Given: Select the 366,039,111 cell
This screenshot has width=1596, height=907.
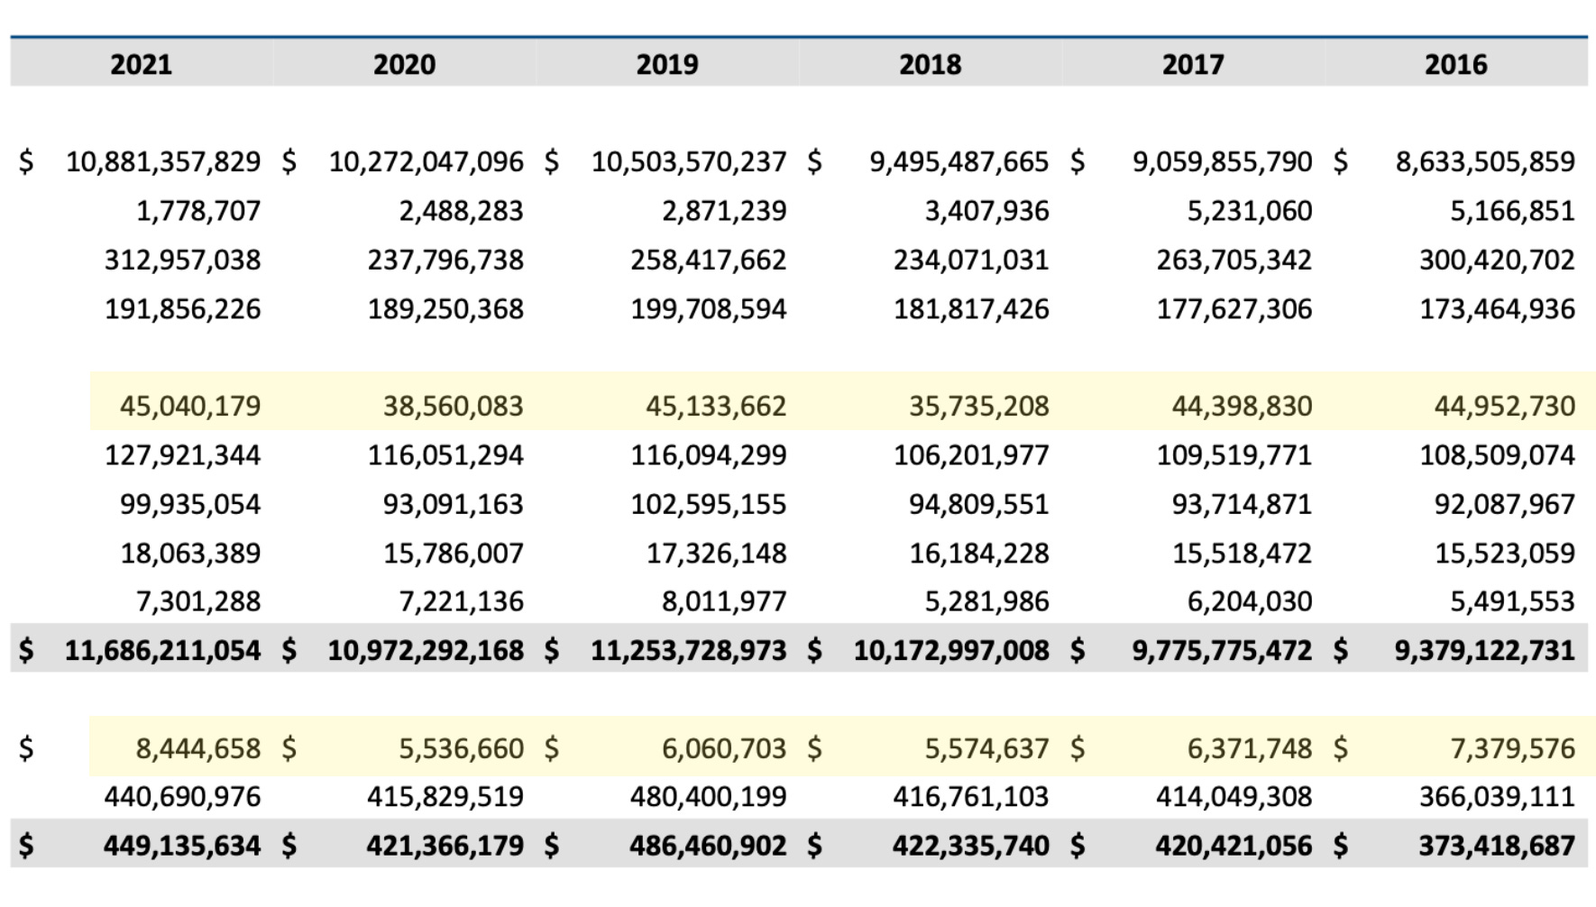Looking at the screenshot, I should 1498,797.
